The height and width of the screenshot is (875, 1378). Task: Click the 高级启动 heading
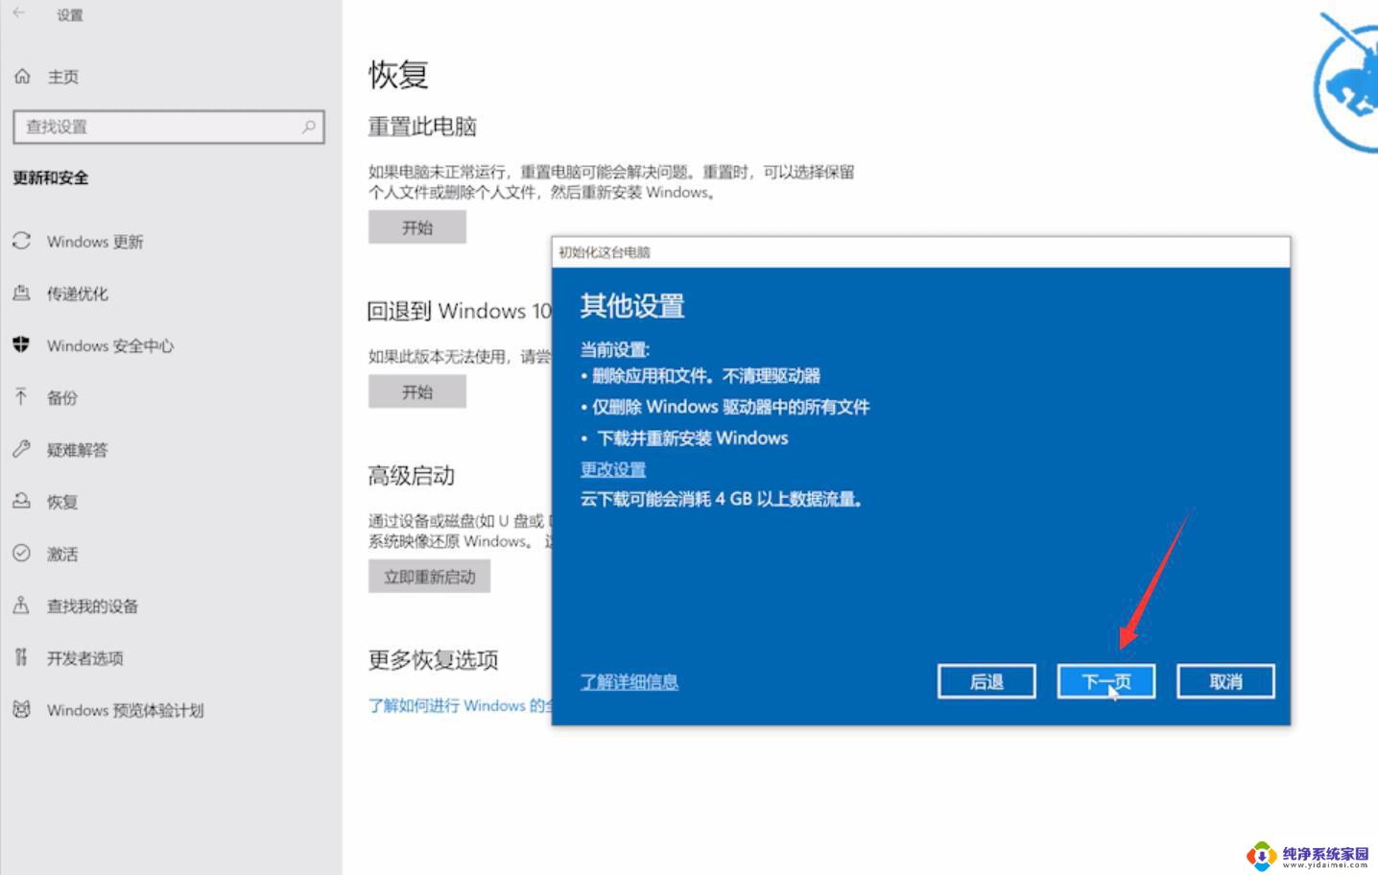click(x=412, y=475)
